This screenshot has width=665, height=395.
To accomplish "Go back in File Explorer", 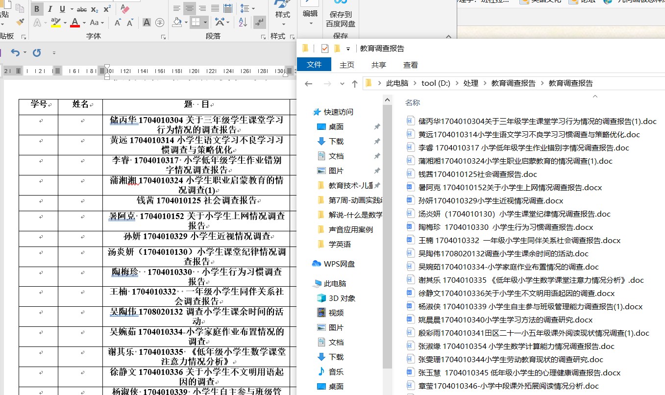I will tap(308, 84).
